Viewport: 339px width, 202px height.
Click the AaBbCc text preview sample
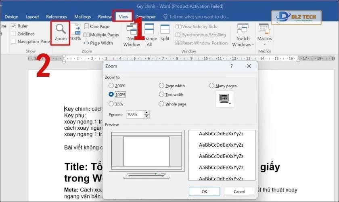(x=222, y=155)
